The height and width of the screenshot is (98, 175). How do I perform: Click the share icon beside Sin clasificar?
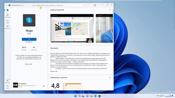pyautogui.click(x=44, y=86)
